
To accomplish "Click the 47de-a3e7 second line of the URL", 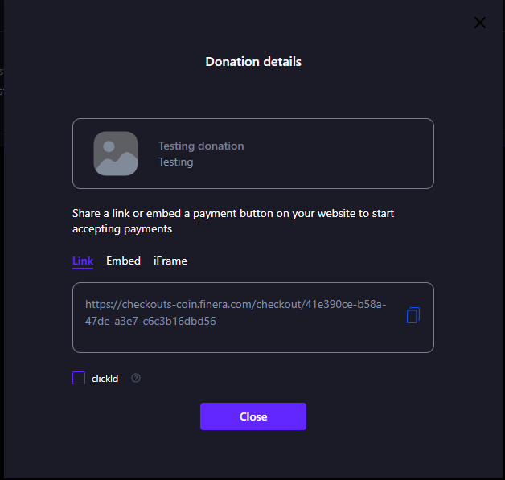I will [x=150, y=321].
